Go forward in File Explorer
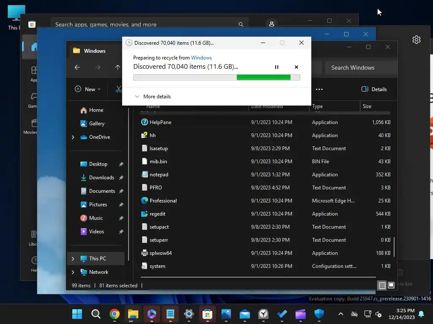Screen dimensions: 433x324 [x=98, y=67]
